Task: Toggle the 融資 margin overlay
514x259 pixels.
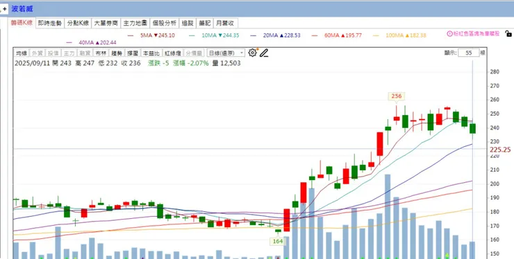Action: tap(85, 53)
